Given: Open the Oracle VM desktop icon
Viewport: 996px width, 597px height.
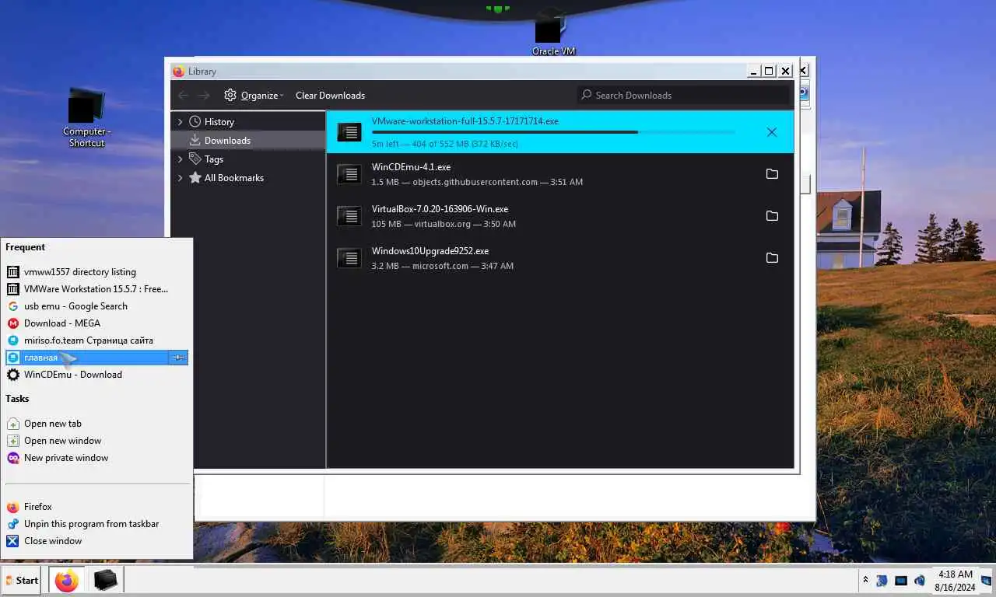Looking at the screenshot, I should [x=553, y=32].
